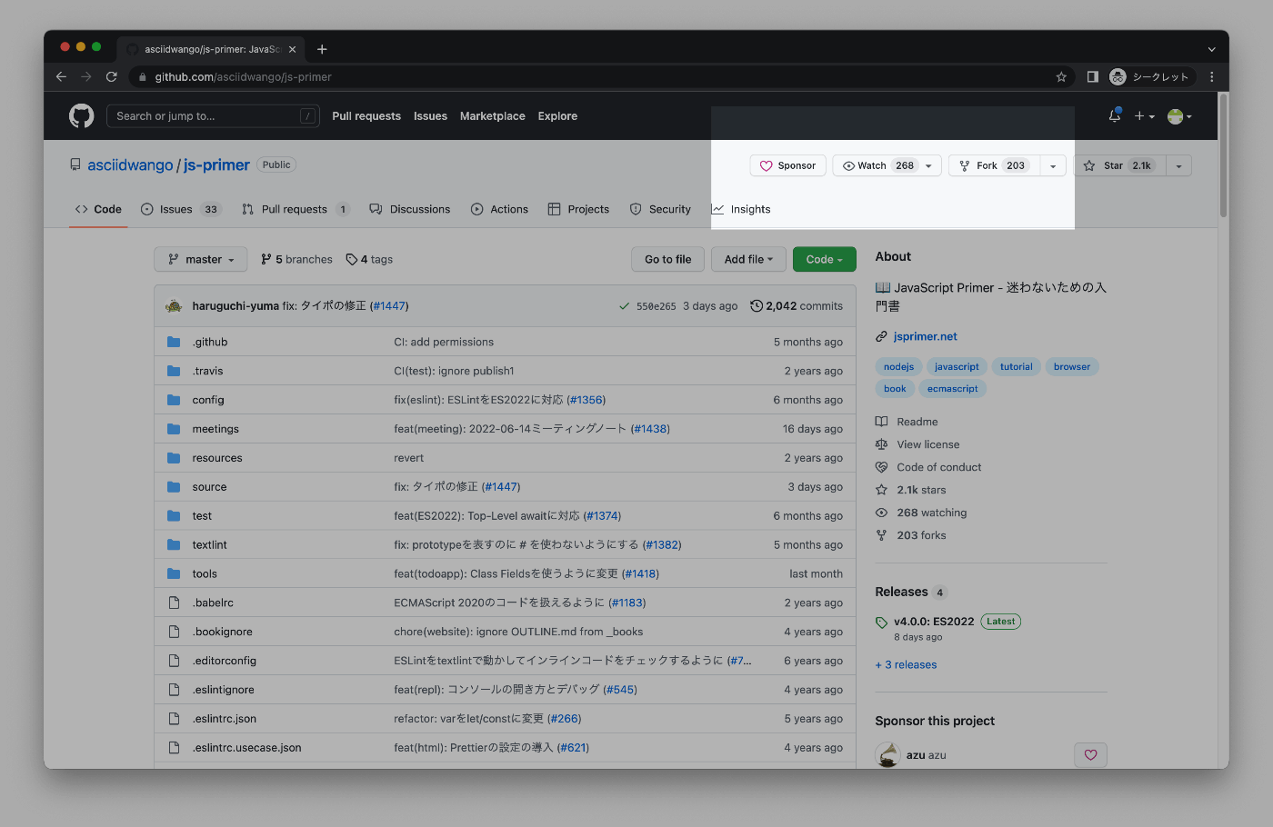Image resolution: width=1273 pixels, height=827 pixels.
Task: Click the haruguchi-yuma avatar
Action: 174,306
